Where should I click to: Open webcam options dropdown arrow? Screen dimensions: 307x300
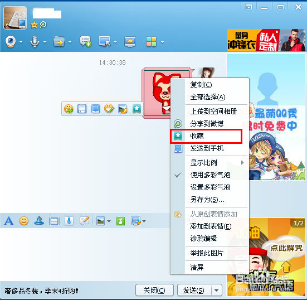21,42
